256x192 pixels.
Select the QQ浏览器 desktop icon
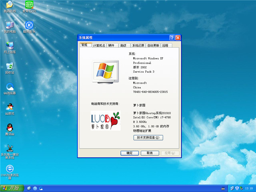click(10, 89)
